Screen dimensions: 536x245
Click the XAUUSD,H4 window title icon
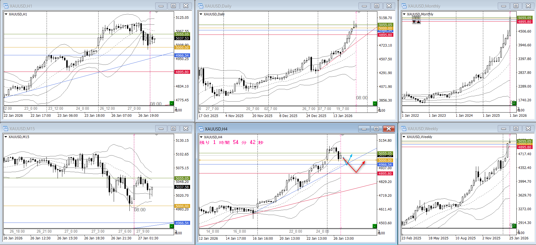pyautogui.click(x=201, y=129)
